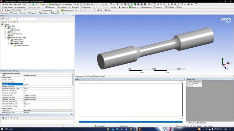Screen dimensions: 234x131
Task: Open the Preferences annotation settings
Action: pyautogui.click(x=86, y=7)
